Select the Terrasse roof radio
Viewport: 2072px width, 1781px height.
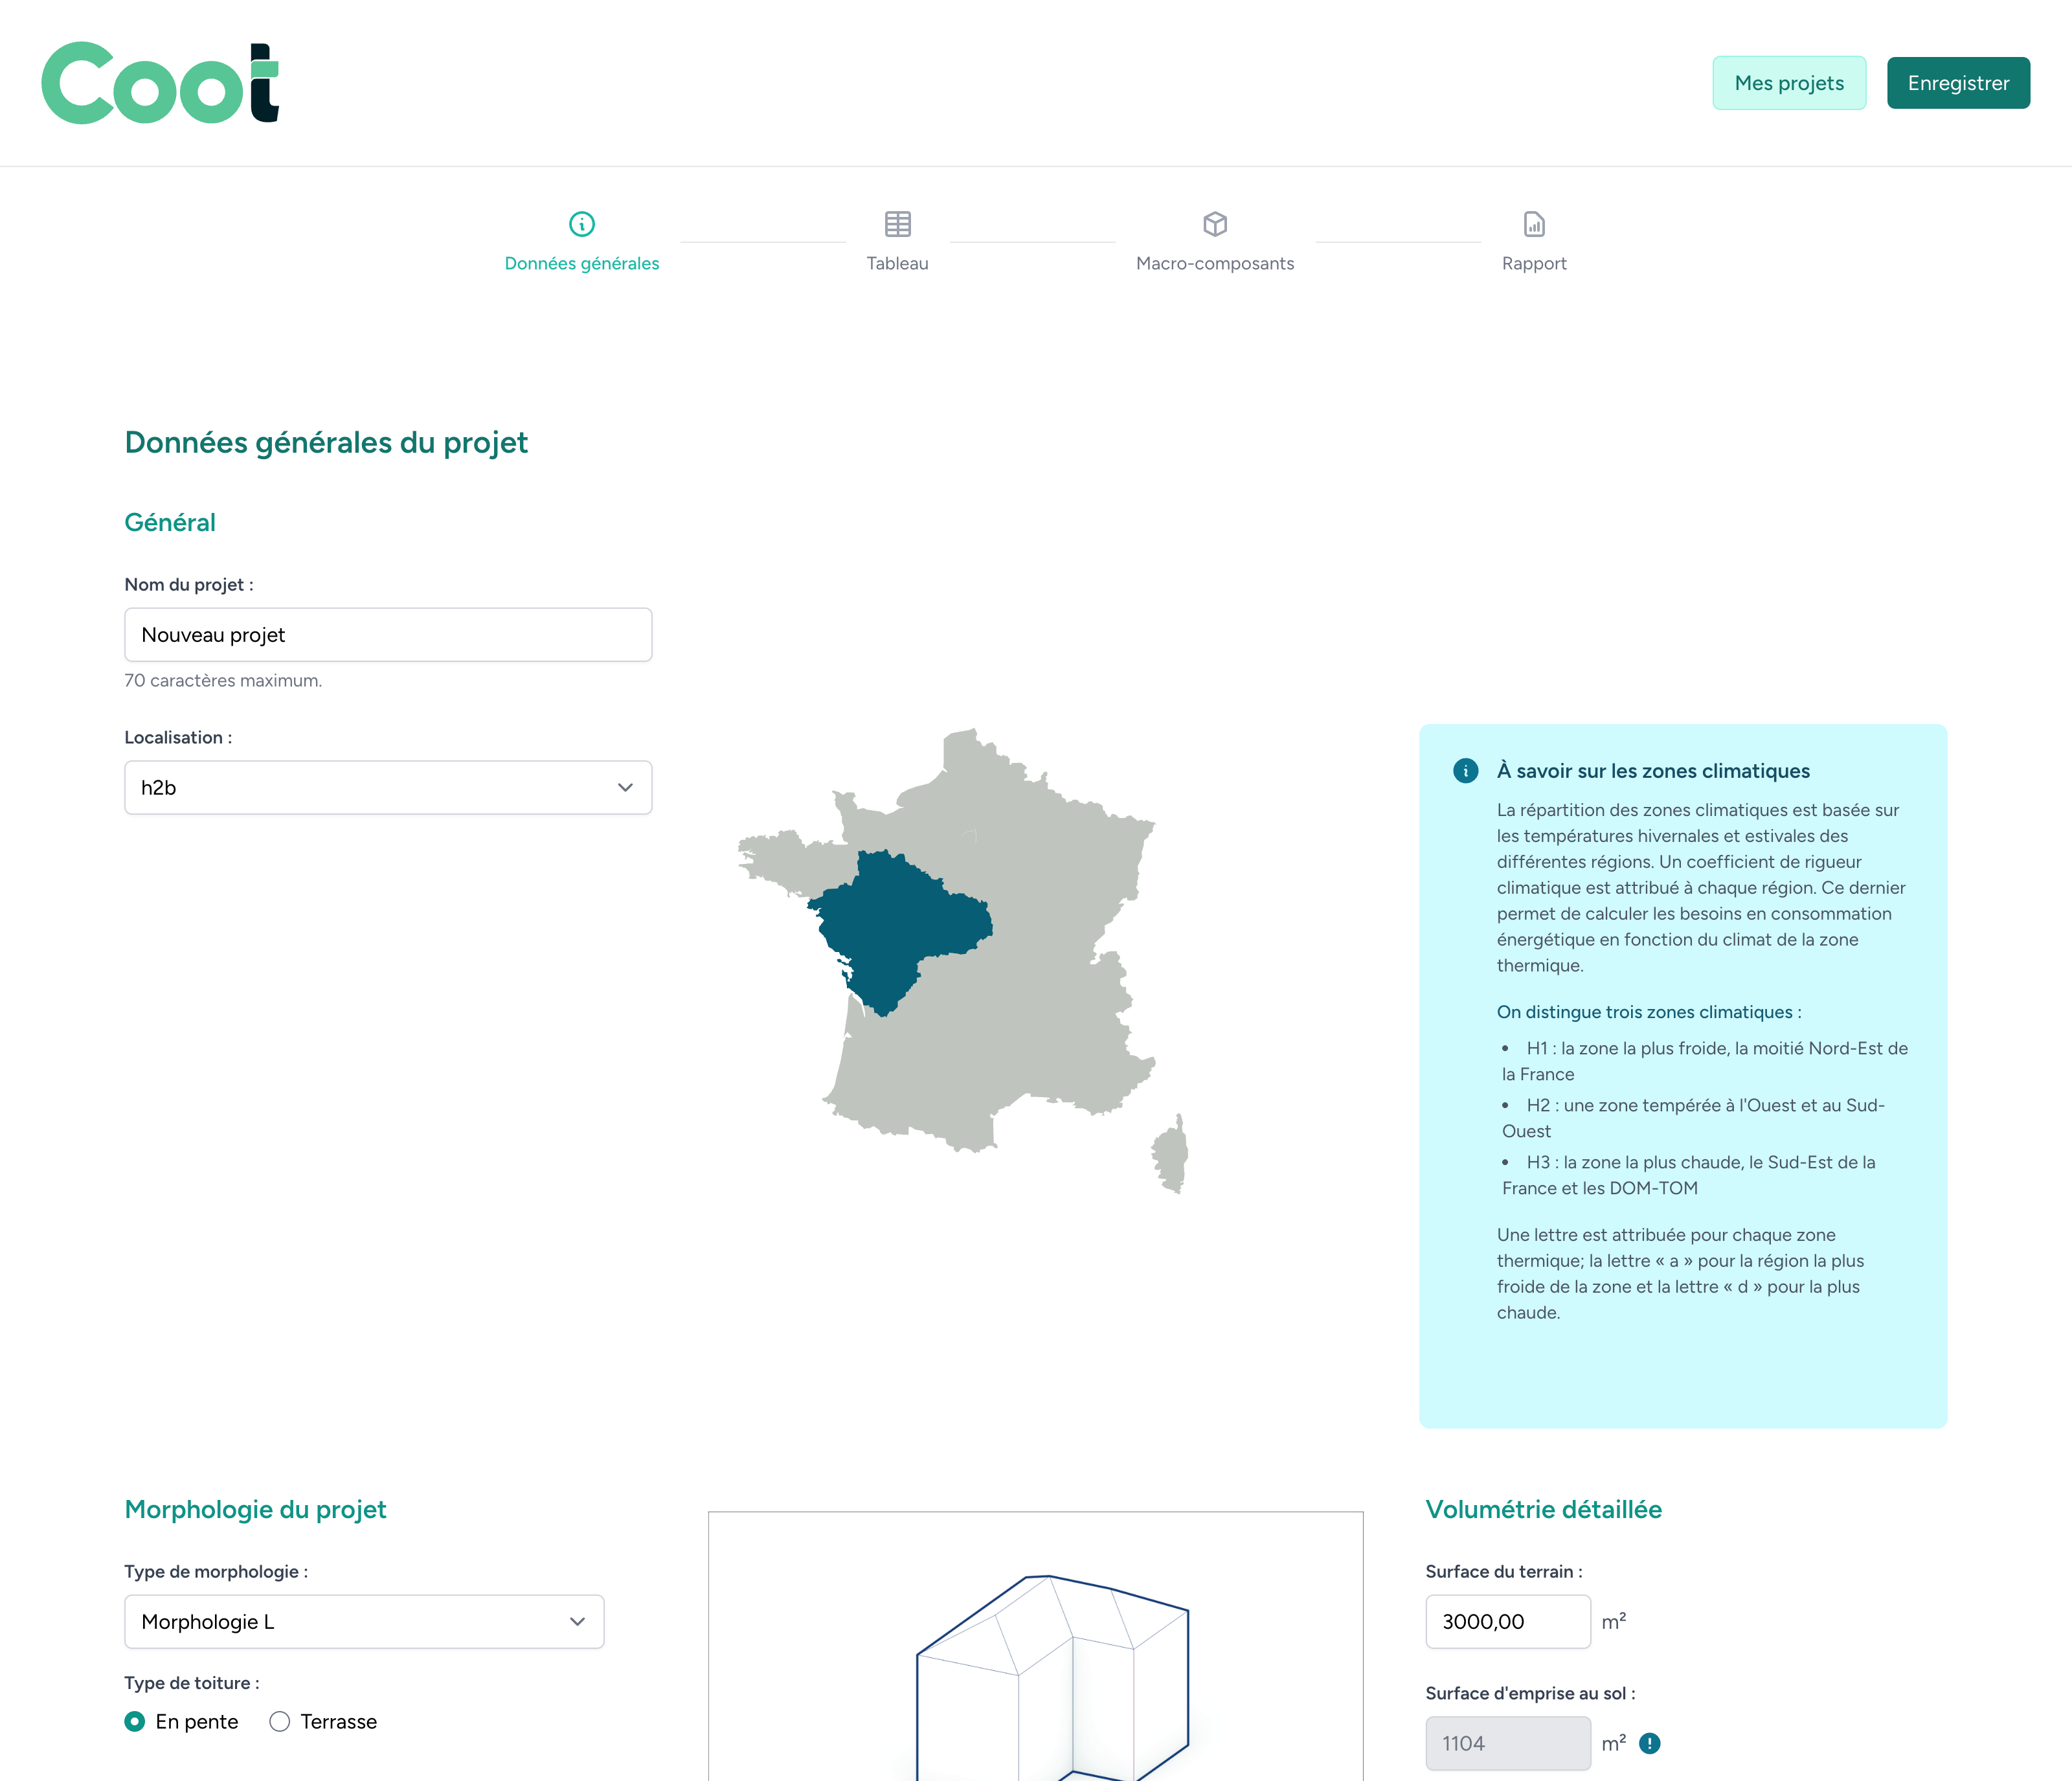coord(280,1721)
